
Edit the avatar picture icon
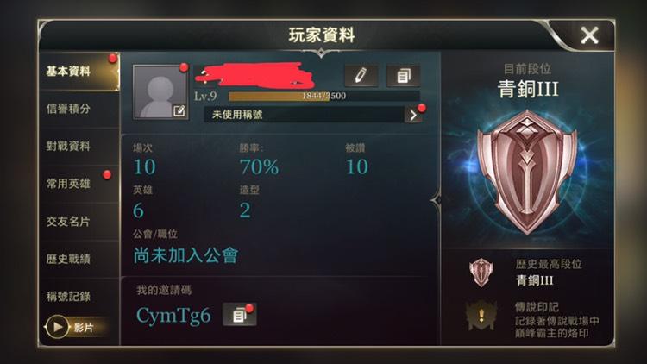coord(179,110)
